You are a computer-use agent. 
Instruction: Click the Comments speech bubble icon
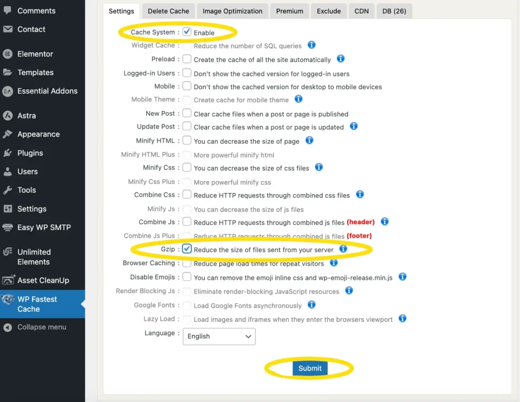(x=7, y=10)
